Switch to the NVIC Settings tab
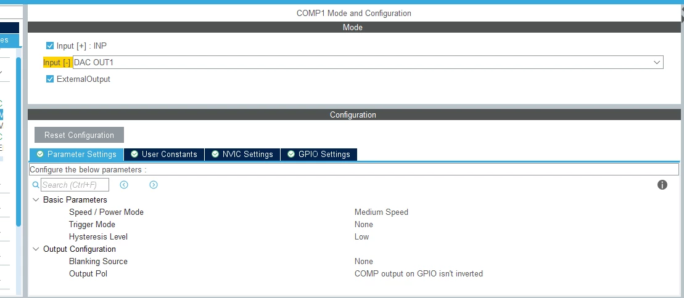This screenshot has width=684, height=298. click(242, 154)
